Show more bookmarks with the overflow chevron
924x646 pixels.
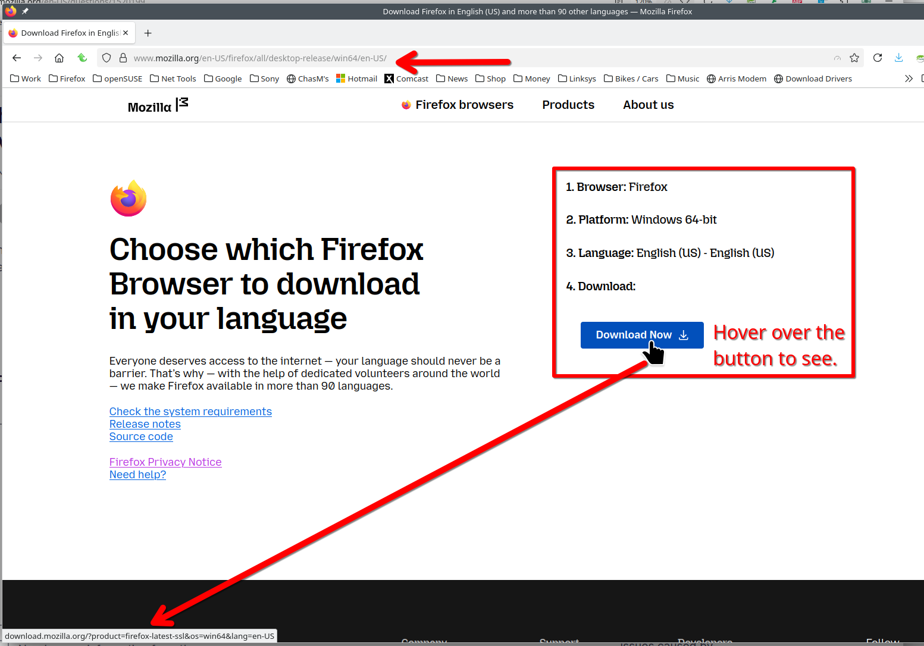click(909, 79)
